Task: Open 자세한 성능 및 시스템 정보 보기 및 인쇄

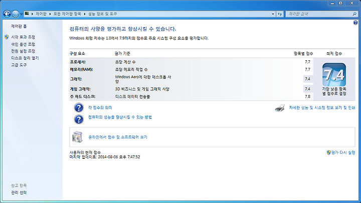Action: pos(322,108)
